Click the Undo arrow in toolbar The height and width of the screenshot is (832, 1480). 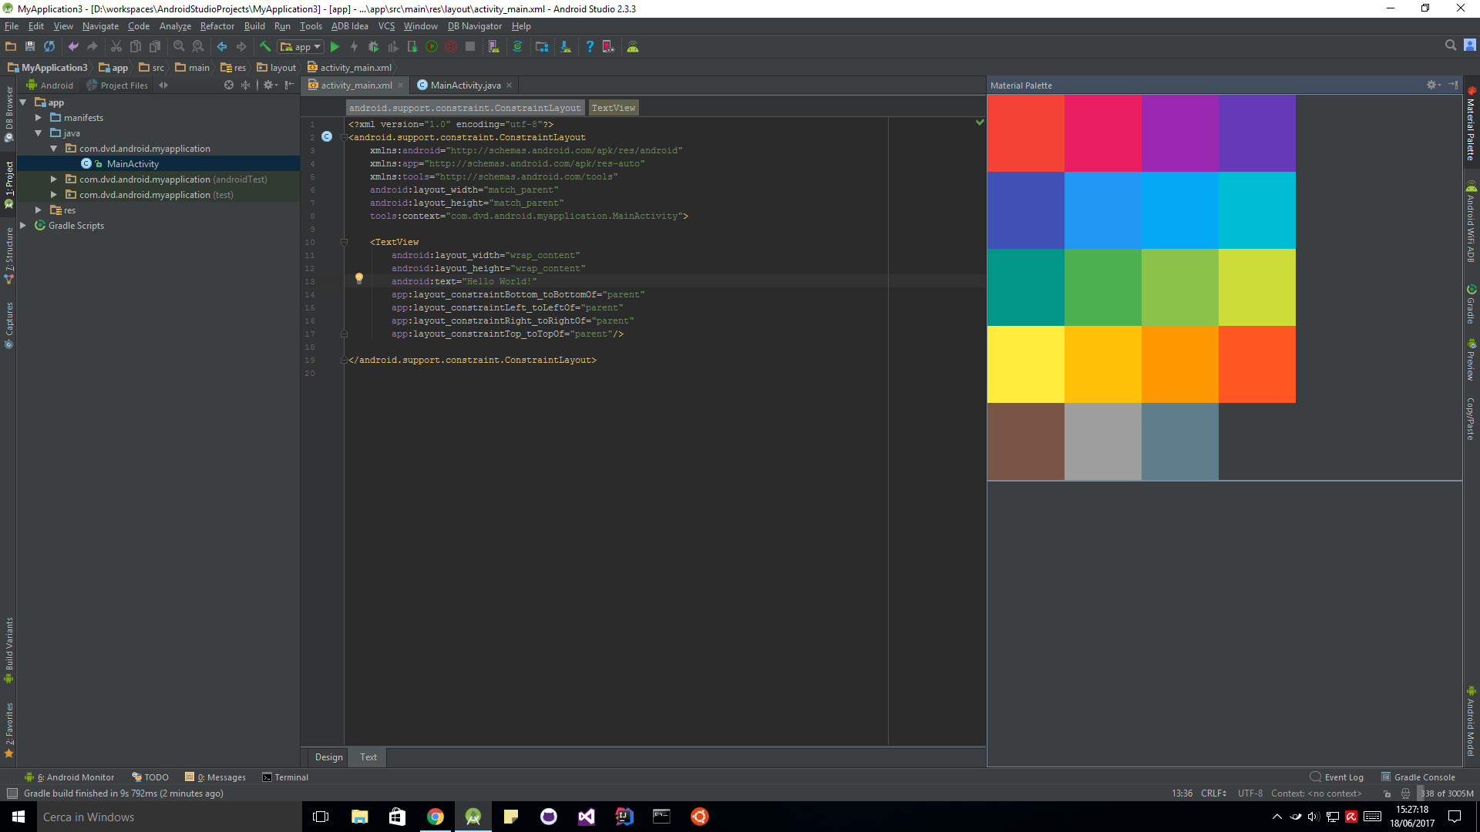[x=73, y=47]
